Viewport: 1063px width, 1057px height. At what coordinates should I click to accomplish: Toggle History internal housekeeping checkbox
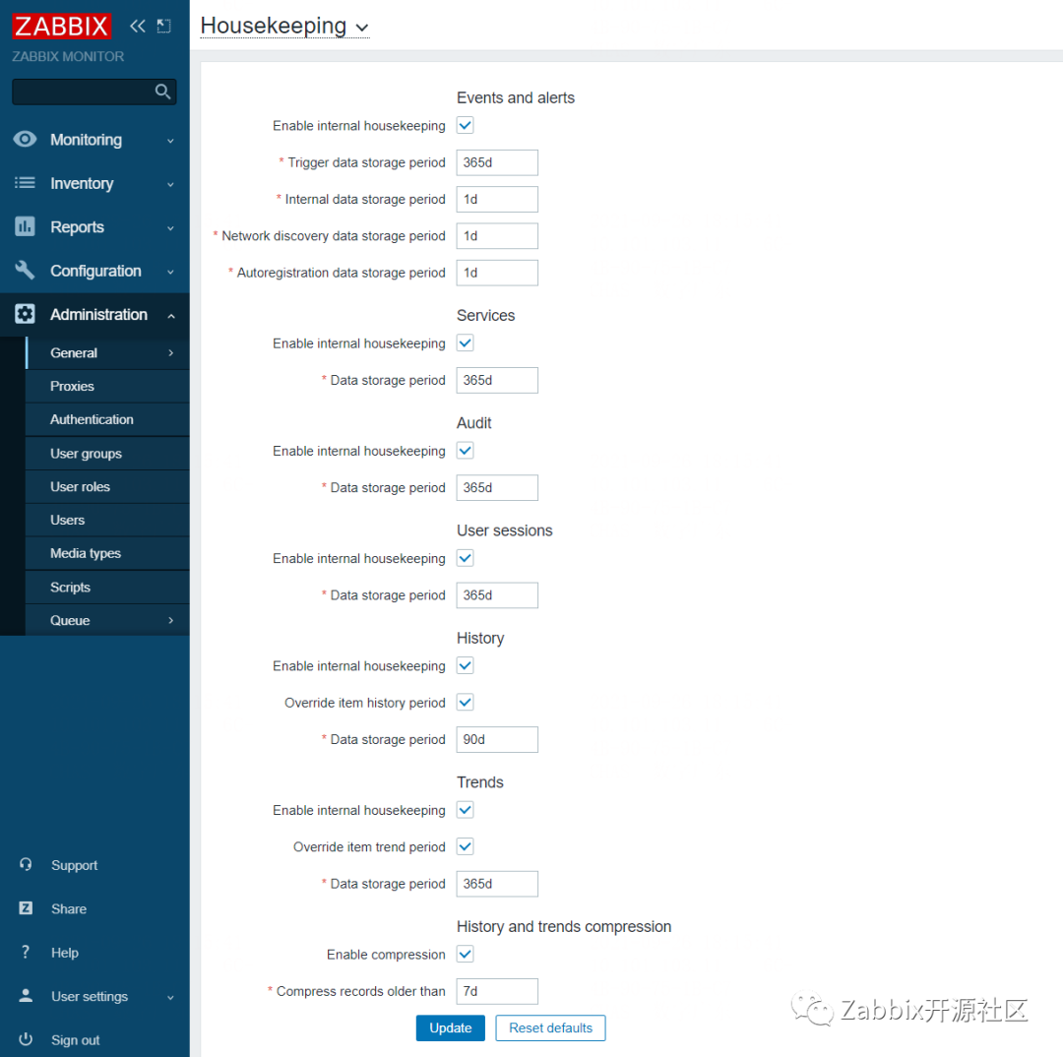click(x=465, y=666)
